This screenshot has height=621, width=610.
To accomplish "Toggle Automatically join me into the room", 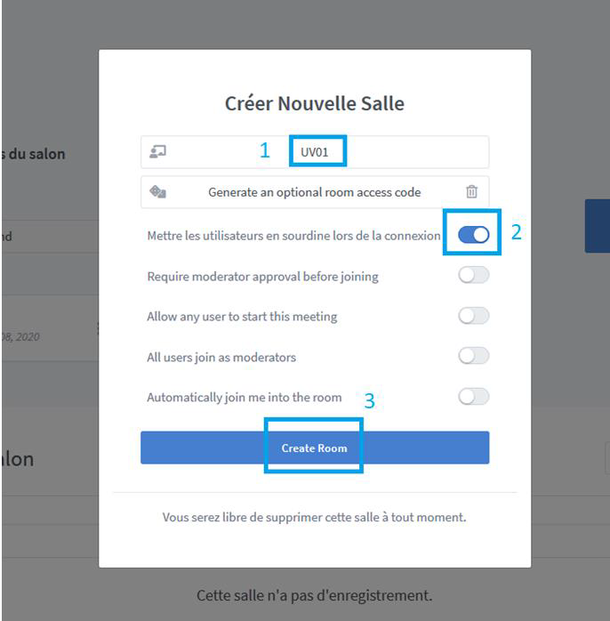I will pyautogui.click(x=473, y=397).
